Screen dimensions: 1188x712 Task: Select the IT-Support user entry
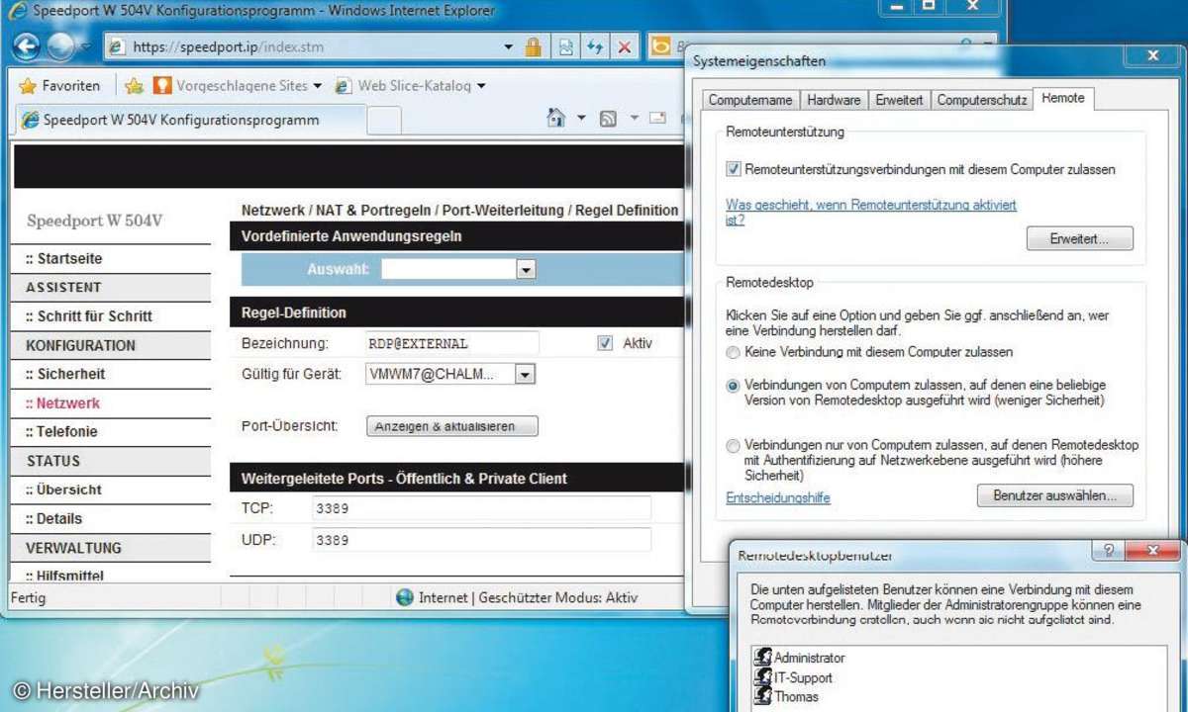tap(793, 677)
